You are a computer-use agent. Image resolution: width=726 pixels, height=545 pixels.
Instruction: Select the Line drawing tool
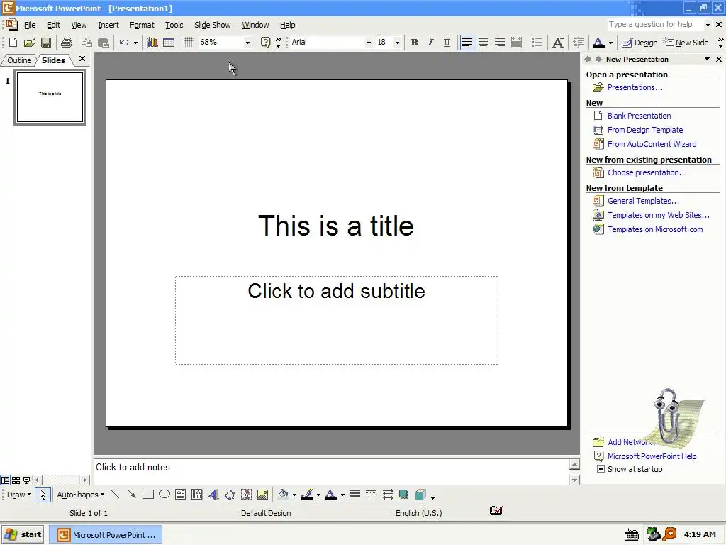tap(116, 495)
